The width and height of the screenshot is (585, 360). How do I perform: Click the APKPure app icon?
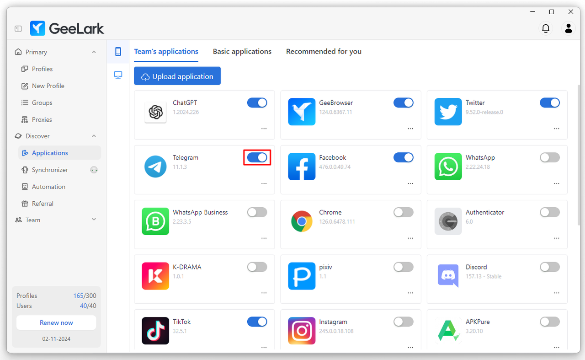coord(448,331)
